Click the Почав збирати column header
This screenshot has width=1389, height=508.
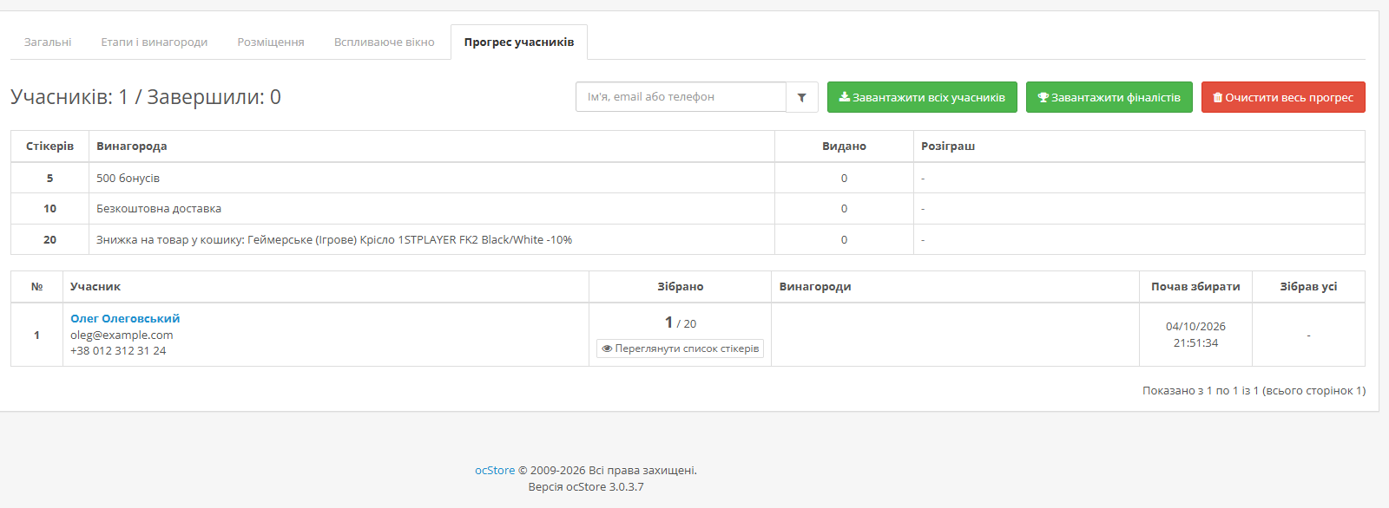pos(1195,286)
